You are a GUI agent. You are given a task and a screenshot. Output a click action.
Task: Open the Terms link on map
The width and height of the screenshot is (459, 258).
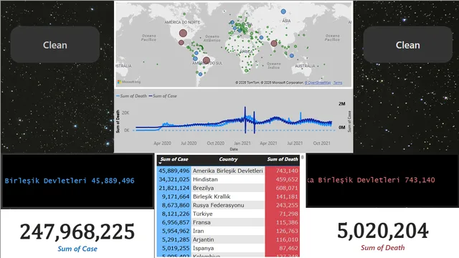pos(338,83)
